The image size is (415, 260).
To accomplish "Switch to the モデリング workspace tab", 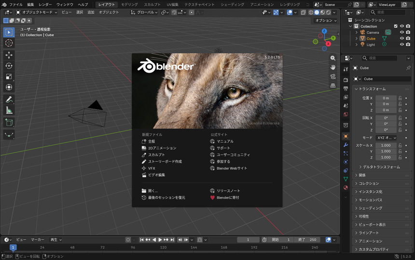I will pyautogui.click(x=129, y=4).
